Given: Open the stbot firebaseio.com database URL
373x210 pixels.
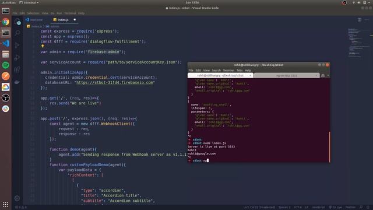Looking at the screenshot, I should coord(114,83).
